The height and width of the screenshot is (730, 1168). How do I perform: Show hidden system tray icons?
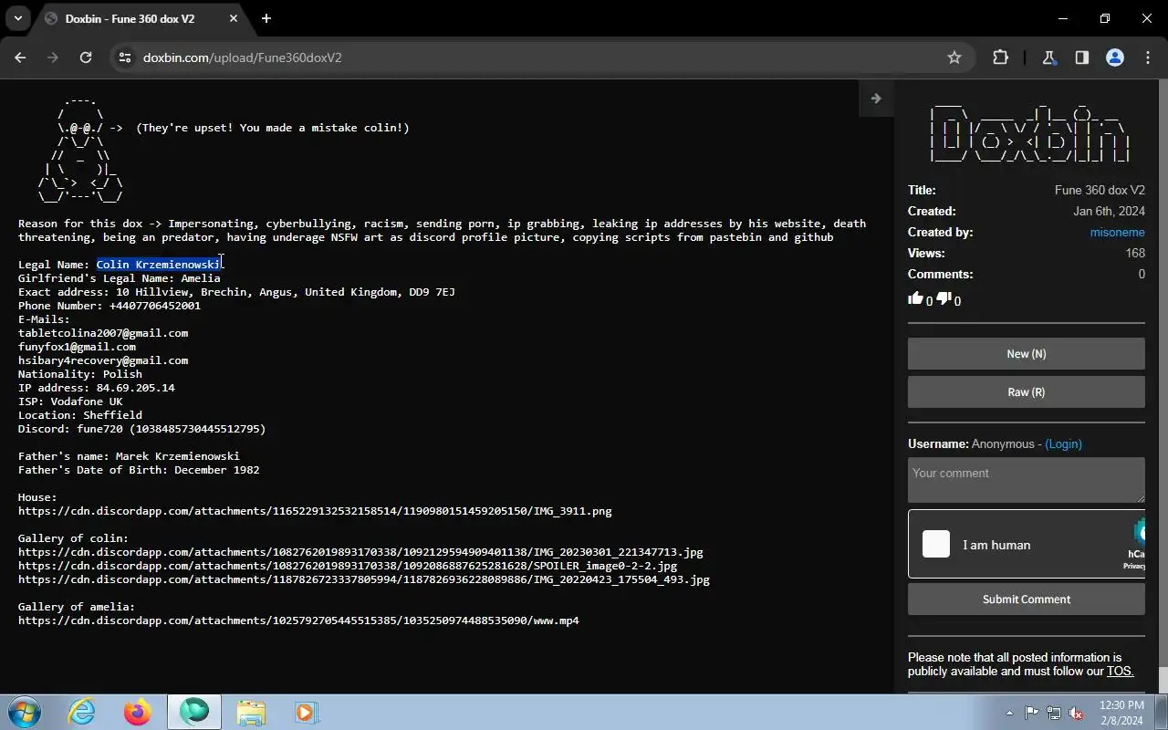1009,713
